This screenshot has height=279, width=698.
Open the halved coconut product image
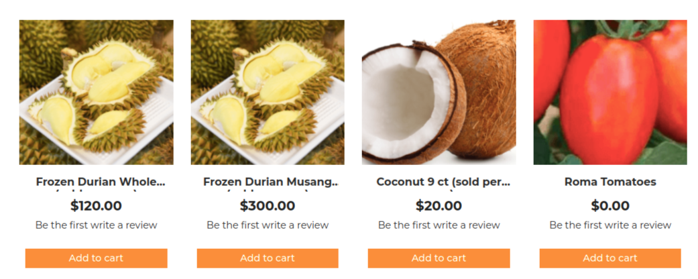[439, 92]
